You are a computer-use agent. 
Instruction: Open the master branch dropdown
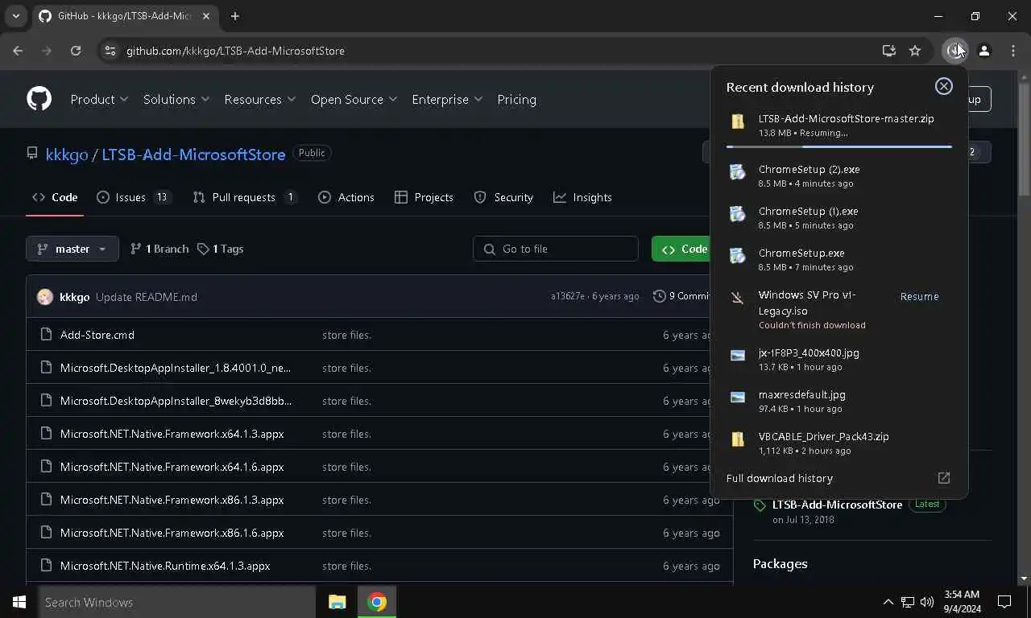(x=72, y=249)
